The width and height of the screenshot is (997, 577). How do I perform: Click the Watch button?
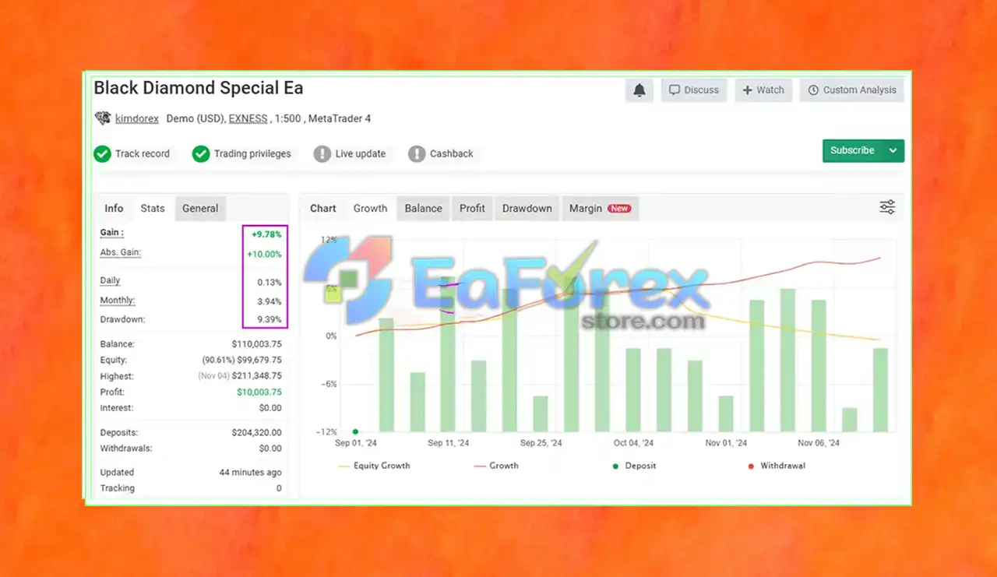(763, 90)
